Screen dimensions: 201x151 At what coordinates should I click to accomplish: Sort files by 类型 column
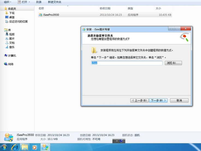pyautogui.click(x=130, y=8)
